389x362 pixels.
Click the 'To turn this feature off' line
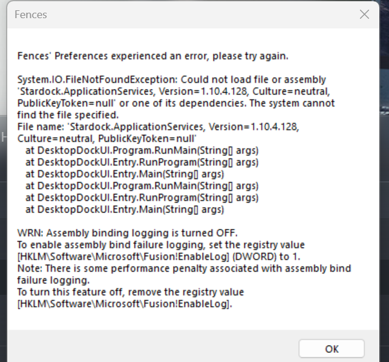(x=131, y=292)
